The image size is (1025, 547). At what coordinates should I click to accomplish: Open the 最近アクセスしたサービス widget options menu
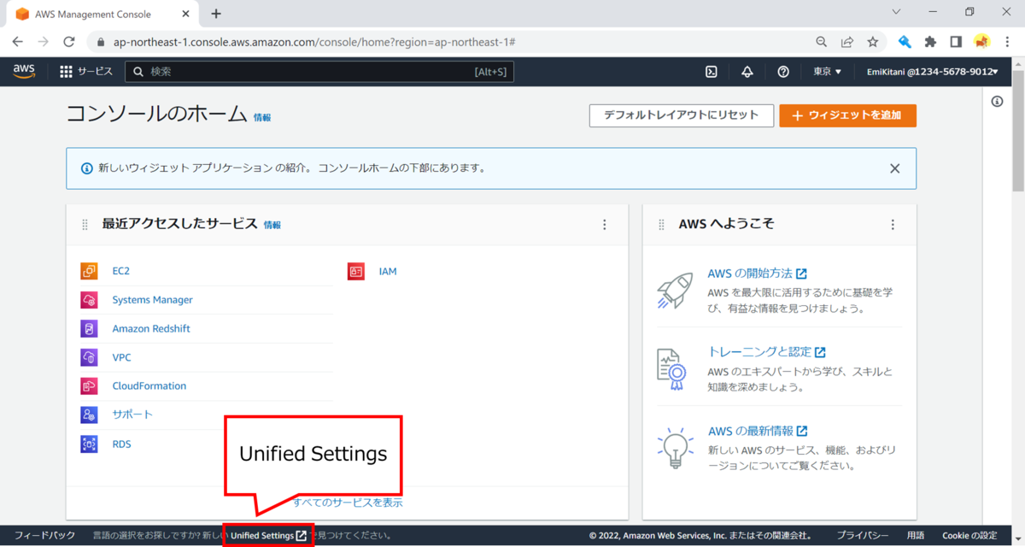click(x=605, y=225)
